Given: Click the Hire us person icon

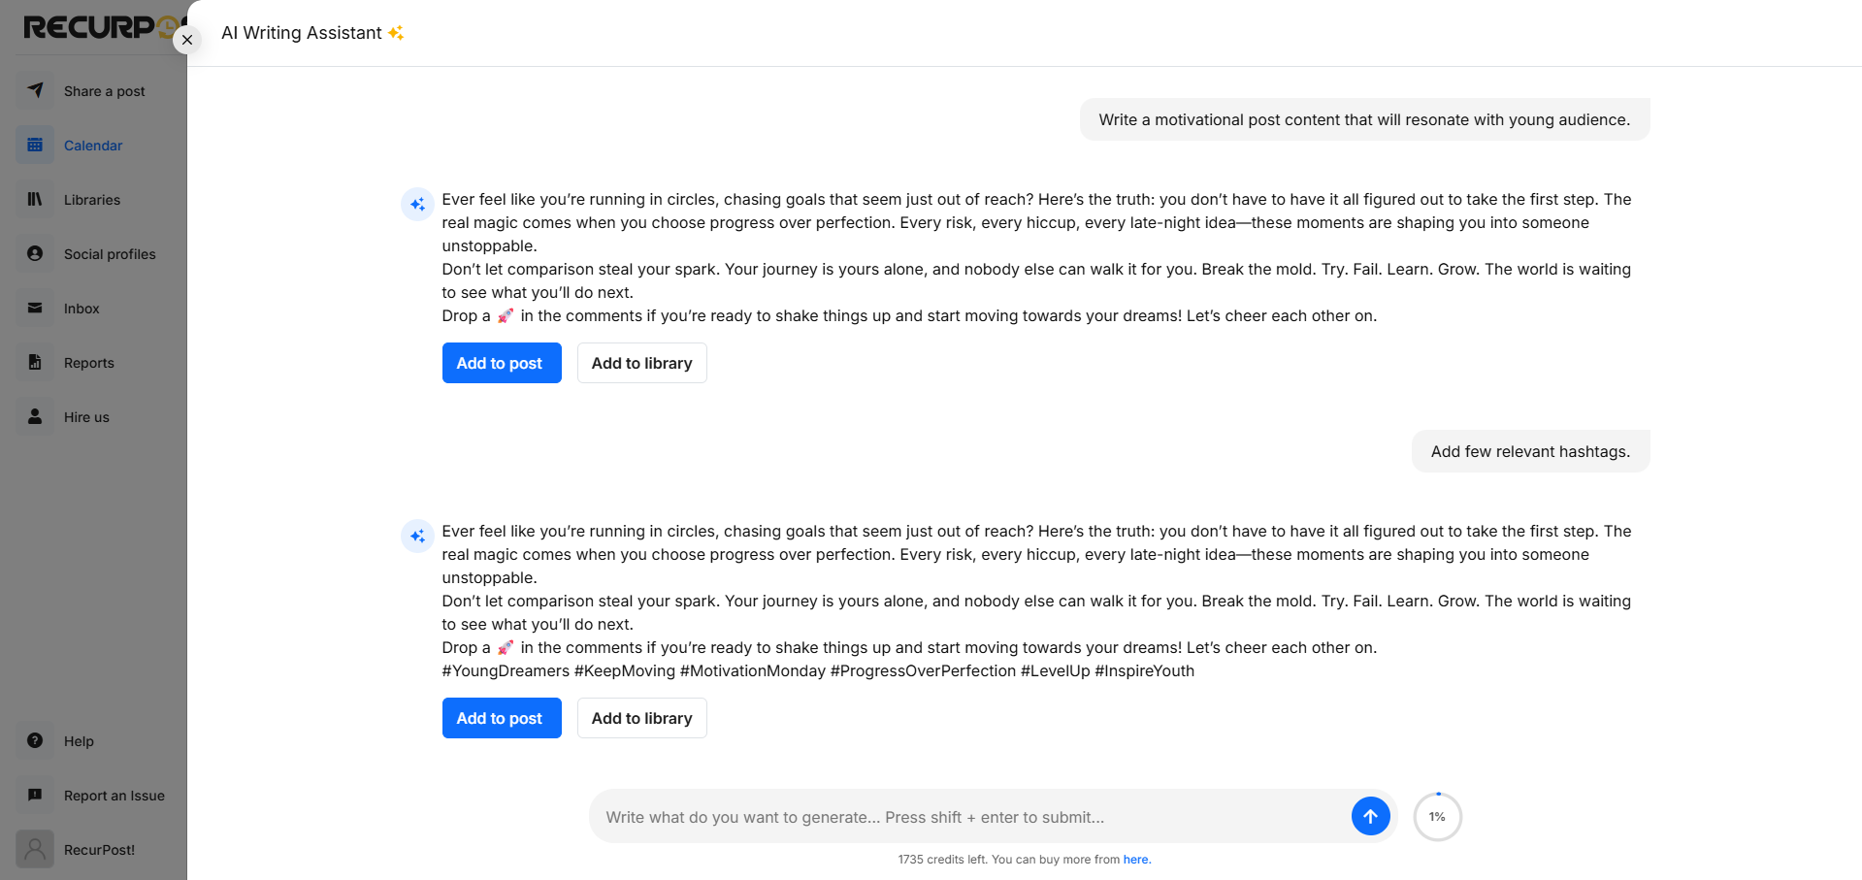Looking at the screenshot, I should point(35,416).
